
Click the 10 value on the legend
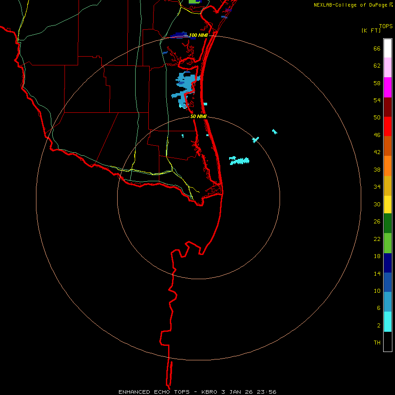point(377,291)
